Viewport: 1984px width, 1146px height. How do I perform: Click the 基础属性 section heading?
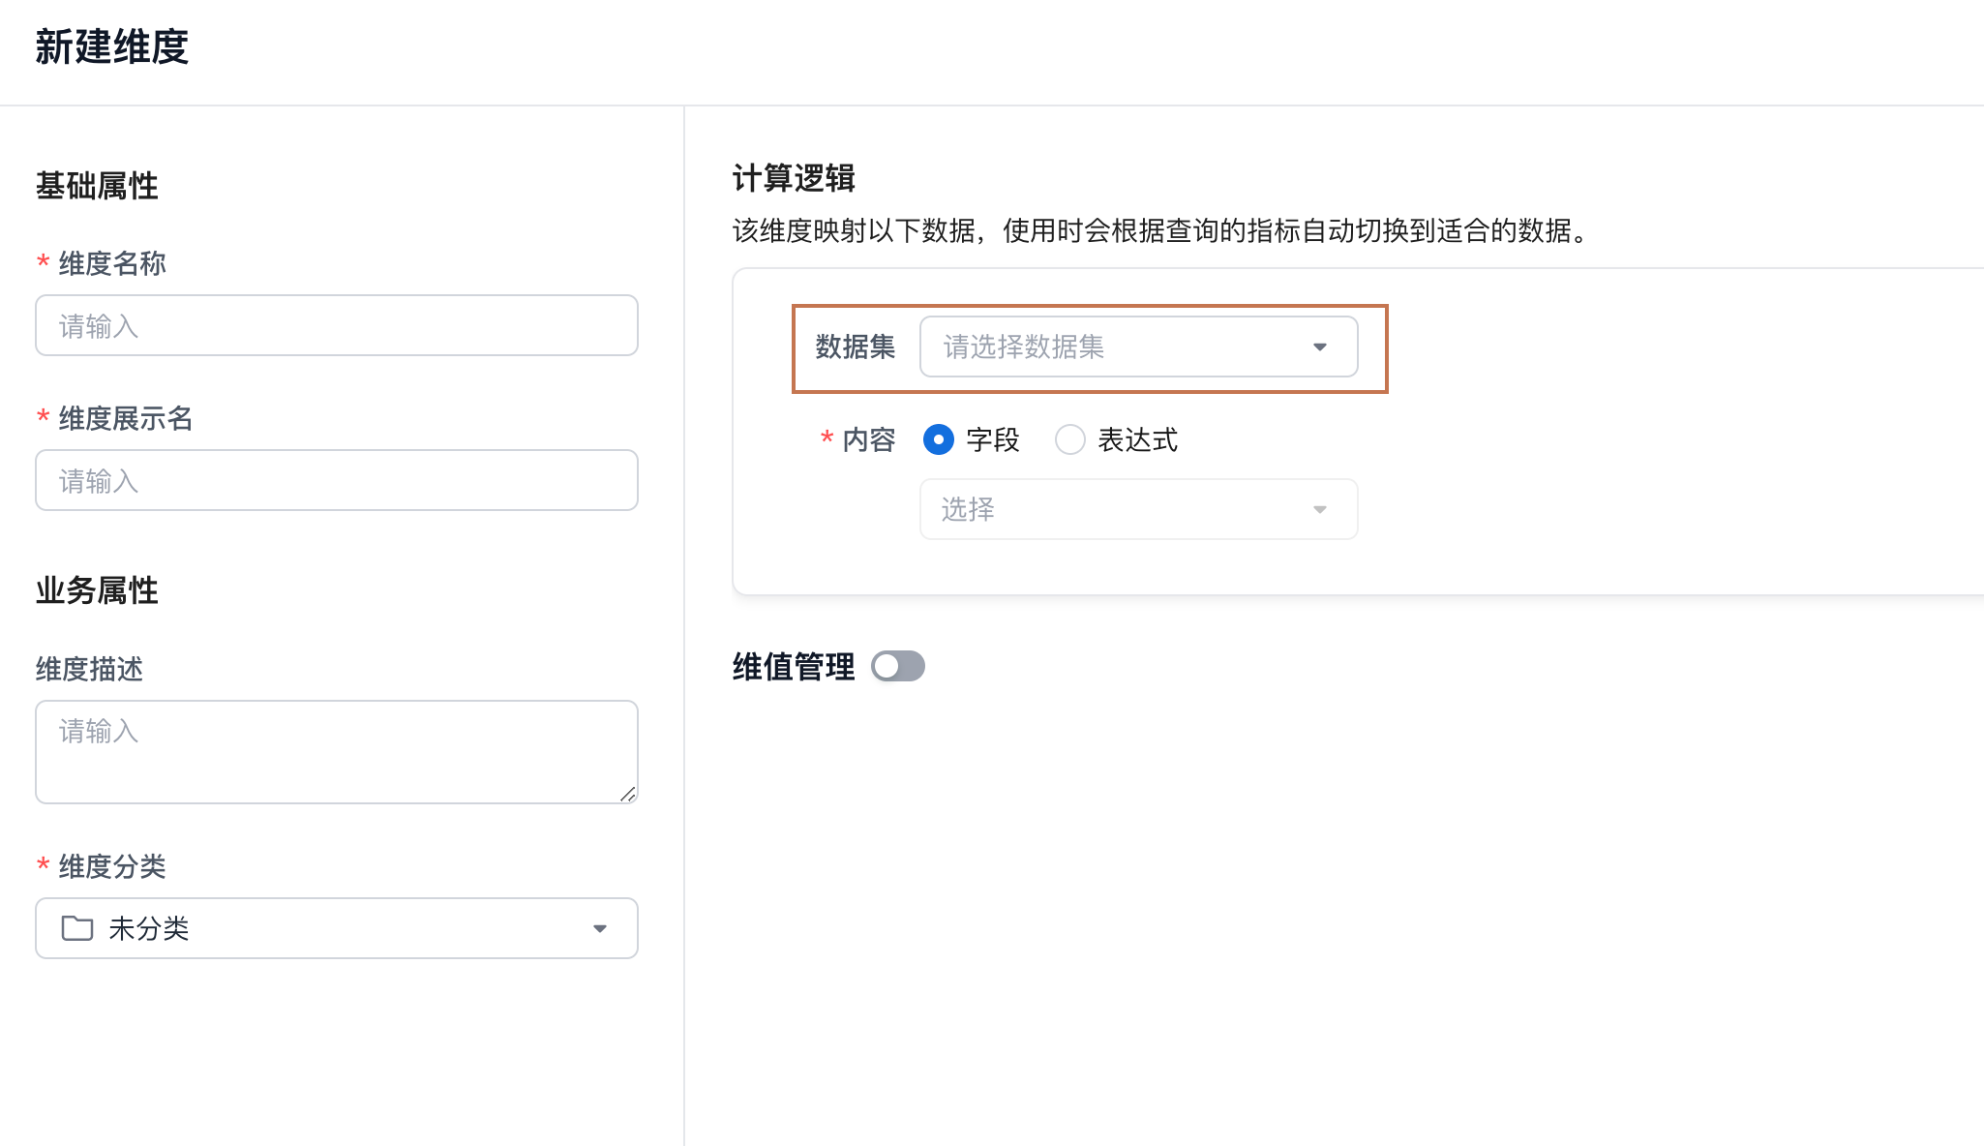pos(97,185)
